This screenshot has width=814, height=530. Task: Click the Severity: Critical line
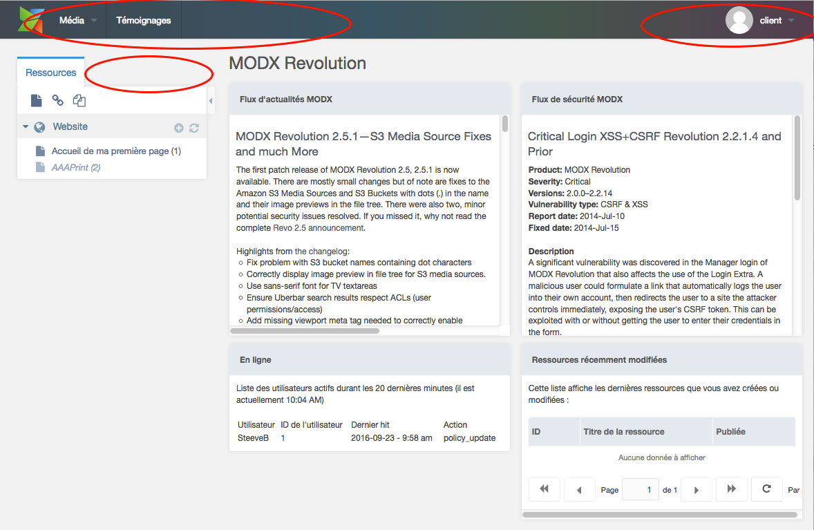pyautogui.click(x=559, y=182)
